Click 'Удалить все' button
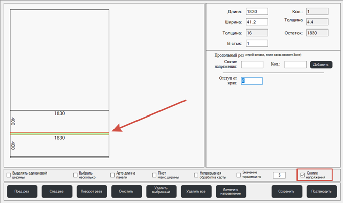This screenshot has width=343, height=203. [x=196, y=191]
